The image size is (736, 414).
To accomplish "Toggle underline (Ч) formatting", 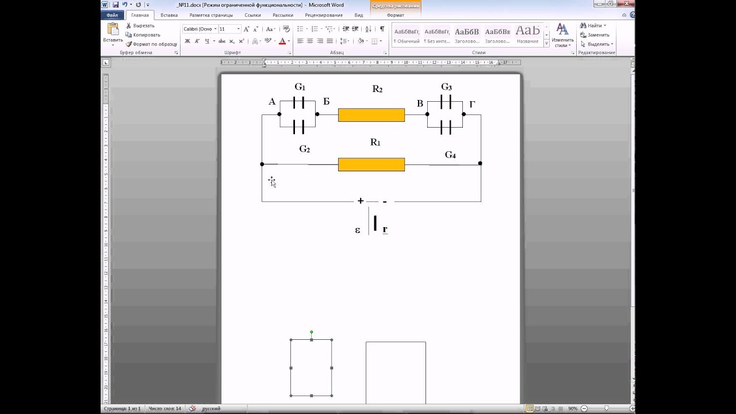I will [206, 41].
